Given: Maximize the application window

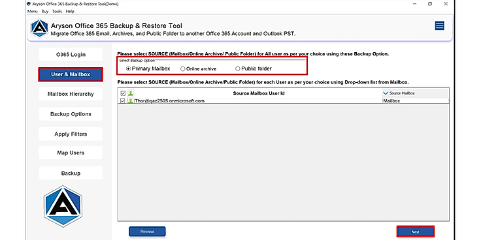Looking at the screenshot, I should (430, 4).
